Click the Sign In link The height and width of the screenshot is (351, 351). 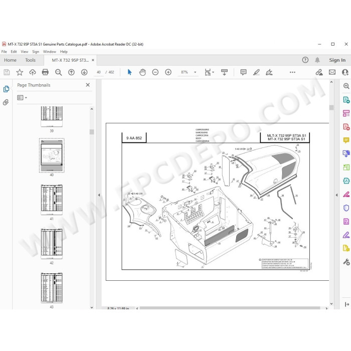(337, 60)
